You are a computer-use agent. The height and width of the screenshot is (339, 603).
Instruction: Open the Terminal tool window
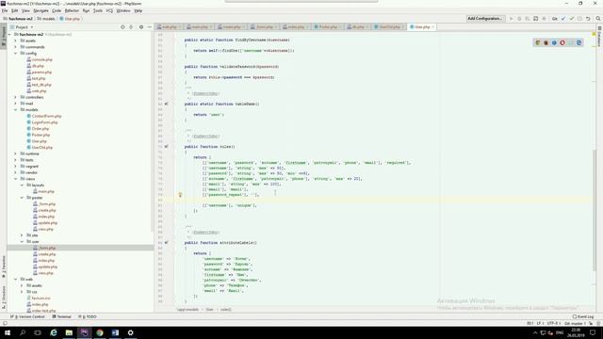[x=62, y=316]
